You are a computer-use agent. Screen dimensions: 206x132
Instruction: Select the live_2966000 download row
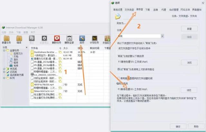(x=70, y=75)
